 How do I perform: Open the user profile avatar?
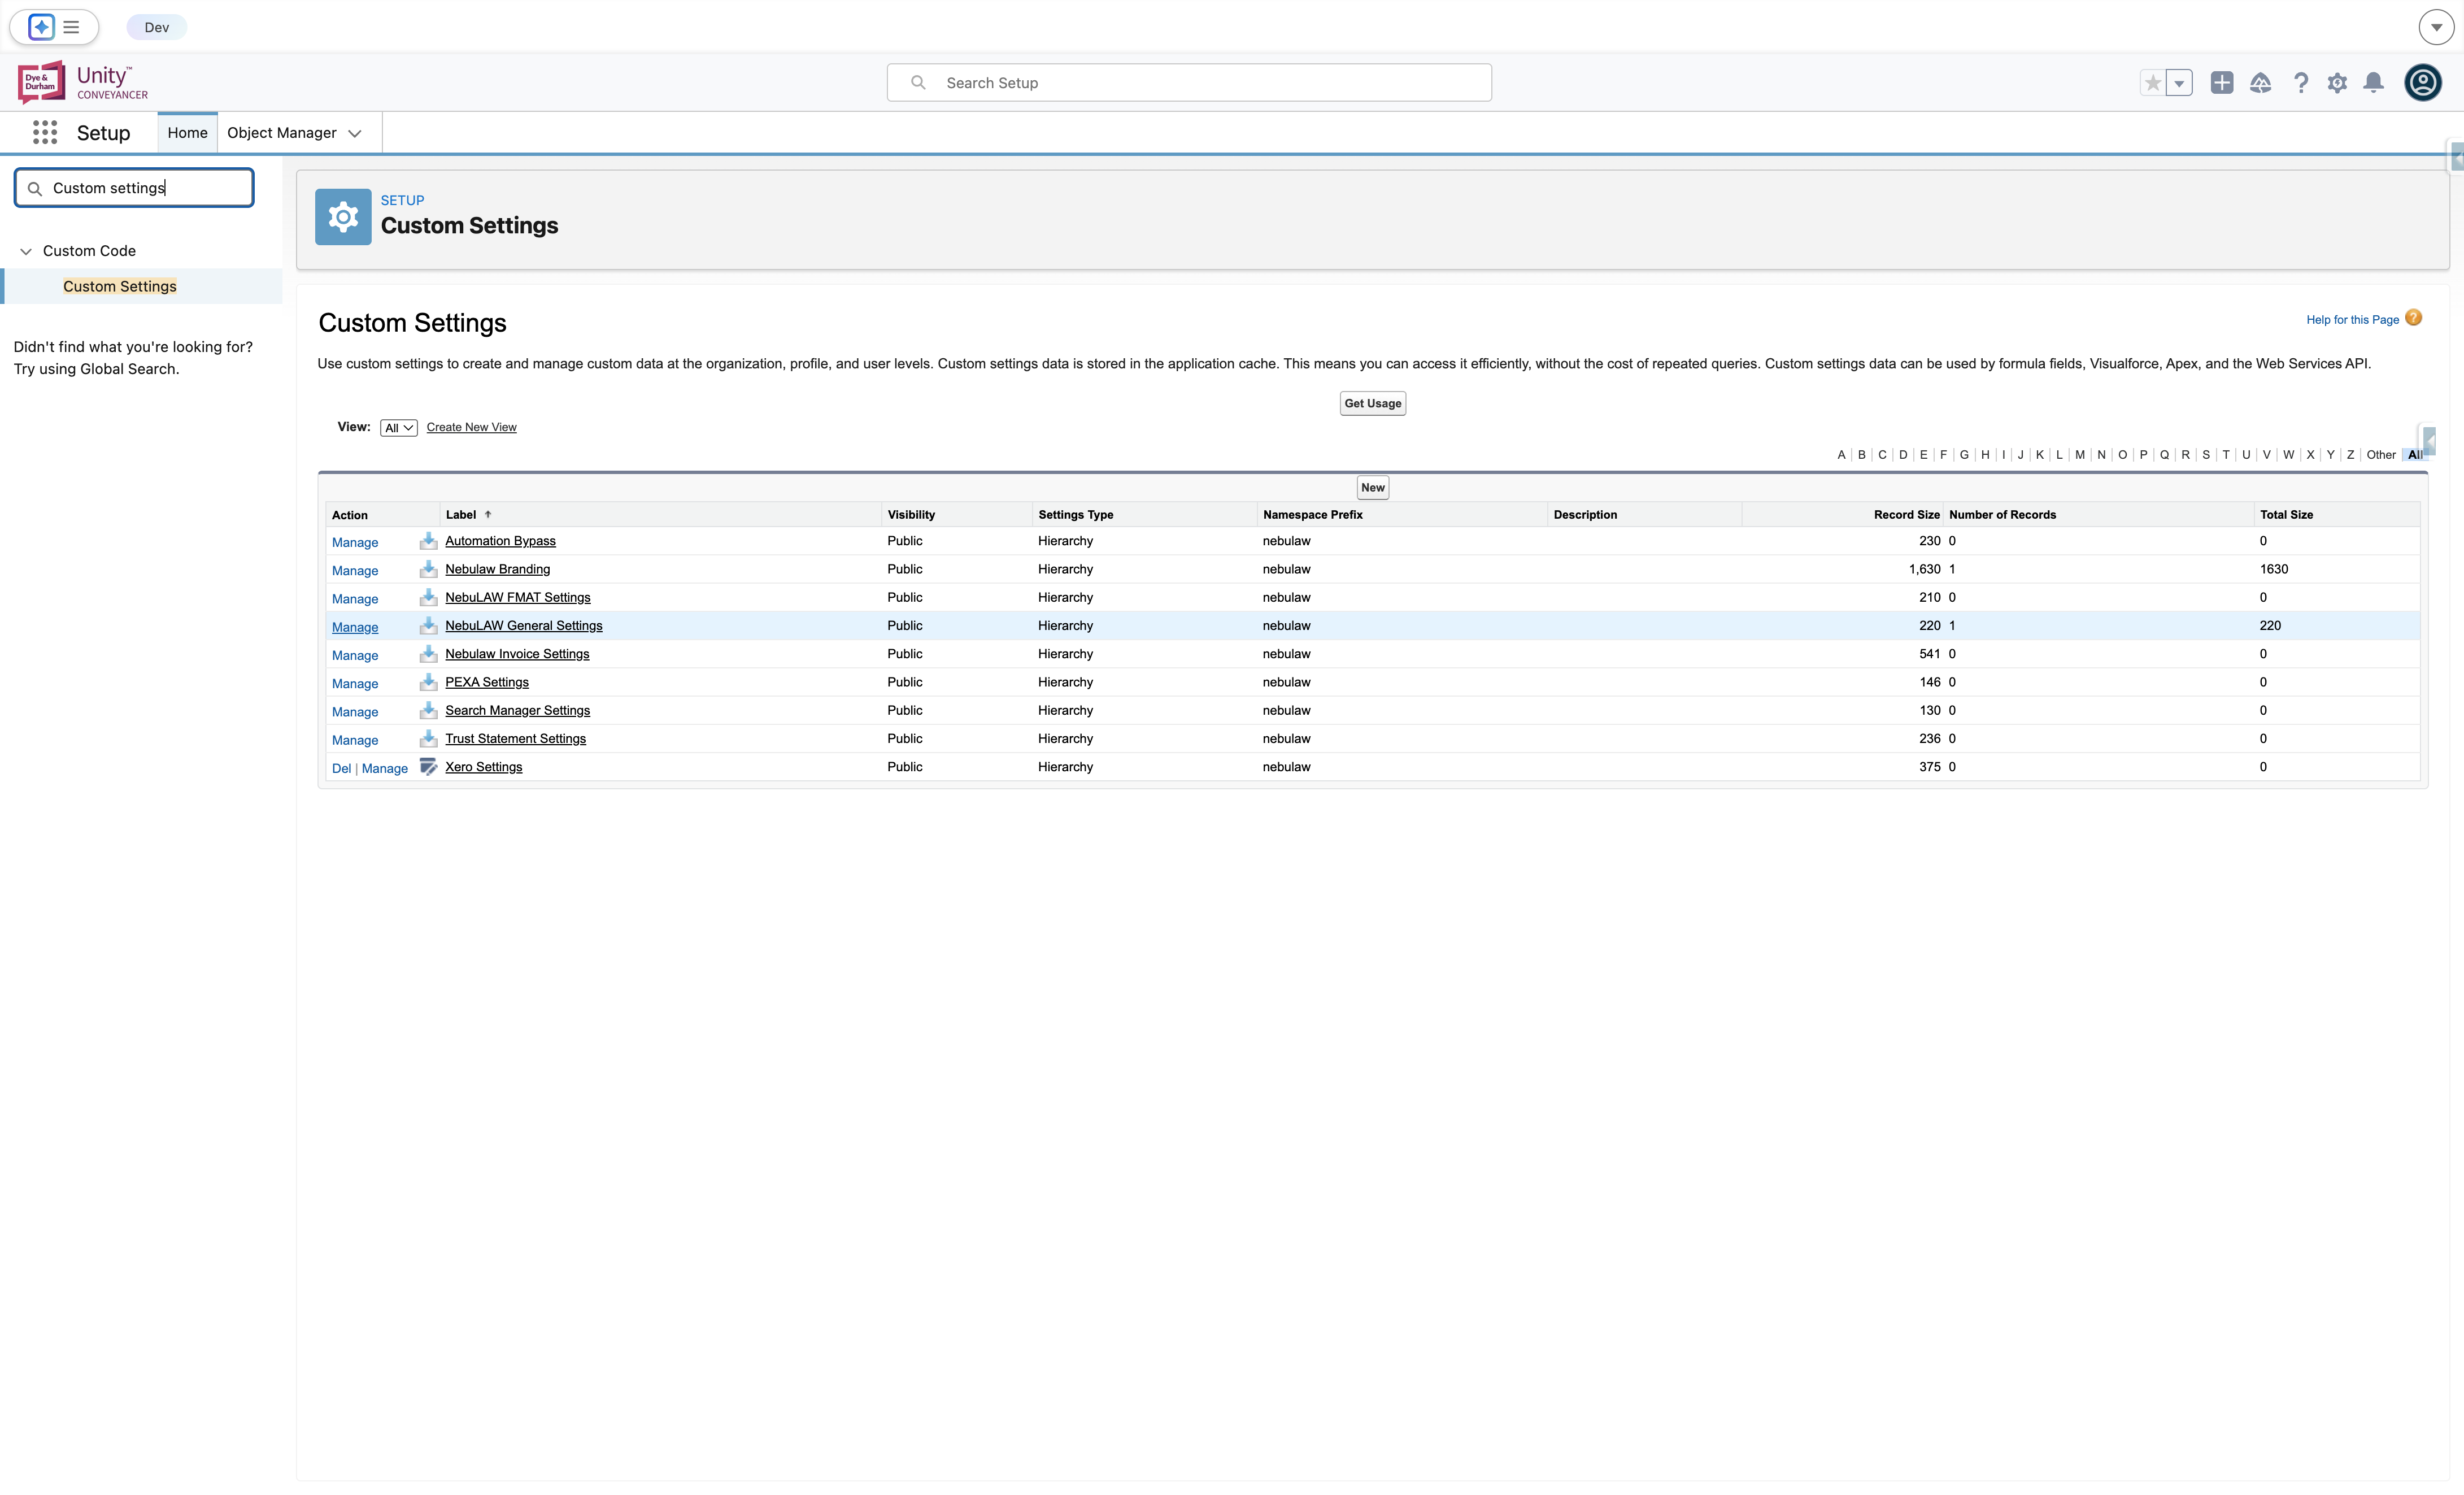click(x=2423, y=82)
